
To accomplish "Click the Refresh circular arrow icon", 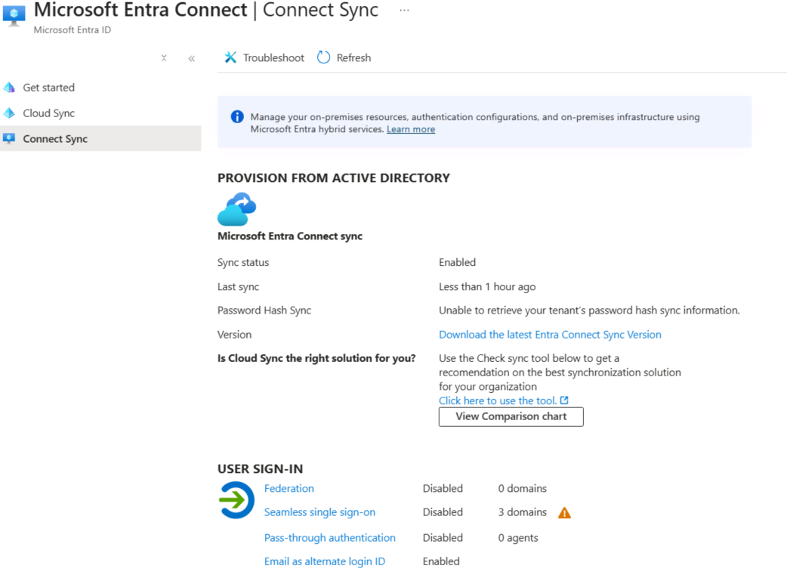I will (x=324, y=57).
